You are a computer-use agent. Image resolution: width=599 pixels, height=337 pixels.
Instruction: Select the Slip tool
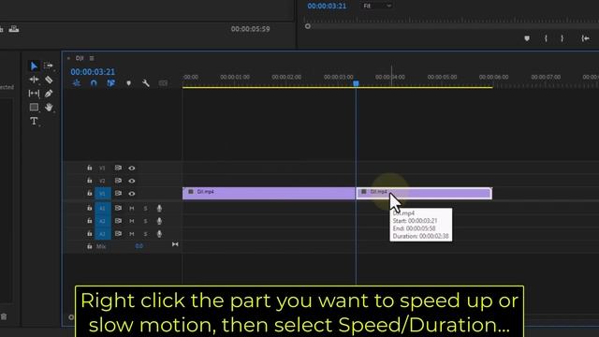[34, 94]
